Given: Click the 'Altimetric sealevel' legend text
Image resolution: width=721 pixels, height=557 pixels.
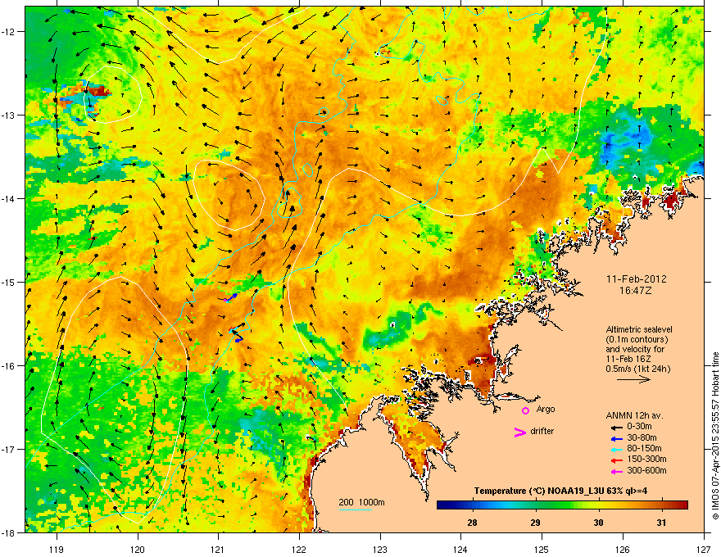Looking at the screenshot, I should (639, 329).
